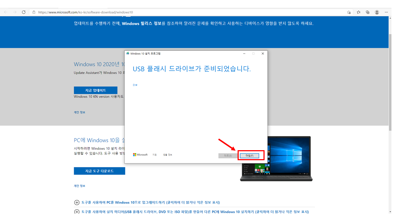Open the Collections icon in browser toolbar
This screenshot has height=219, width=399.
367,12
